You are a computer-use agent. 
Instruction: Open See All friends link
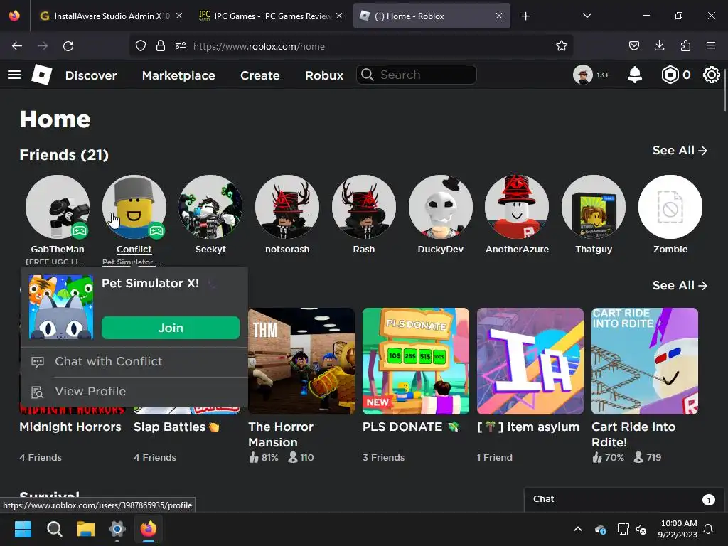coord(680,151)
